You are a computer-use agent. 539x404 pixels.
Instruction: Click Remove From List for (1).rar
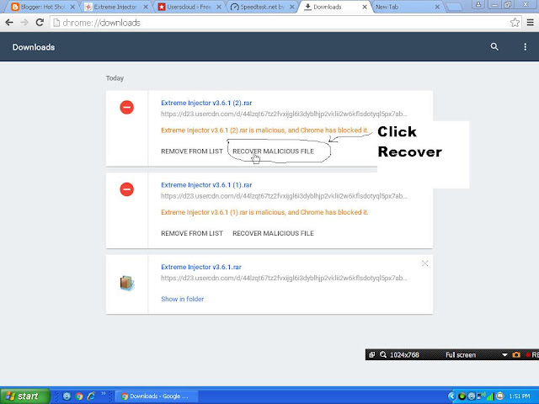click(x=192, y=233)
